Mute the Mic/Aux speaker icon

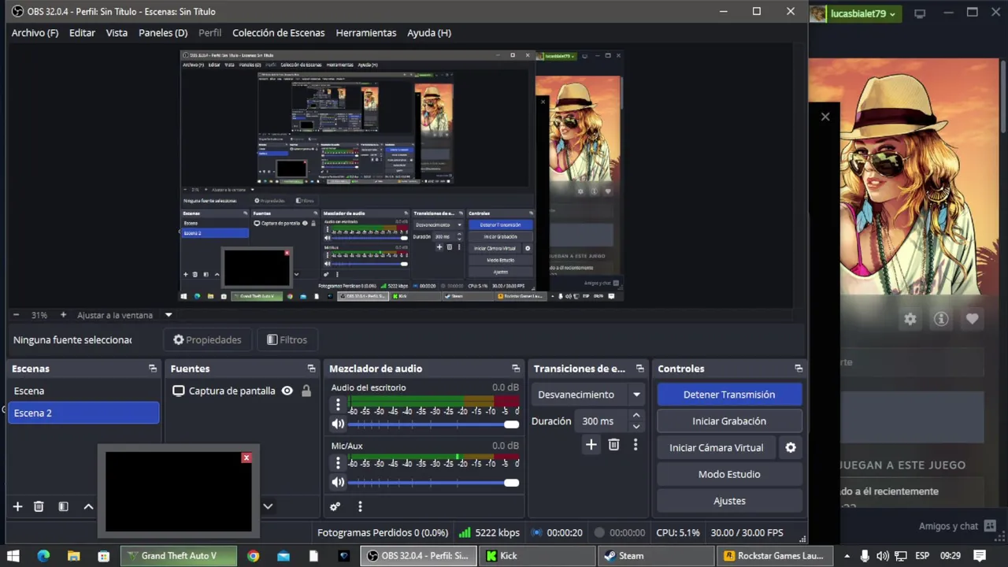(x=338, y=482)
